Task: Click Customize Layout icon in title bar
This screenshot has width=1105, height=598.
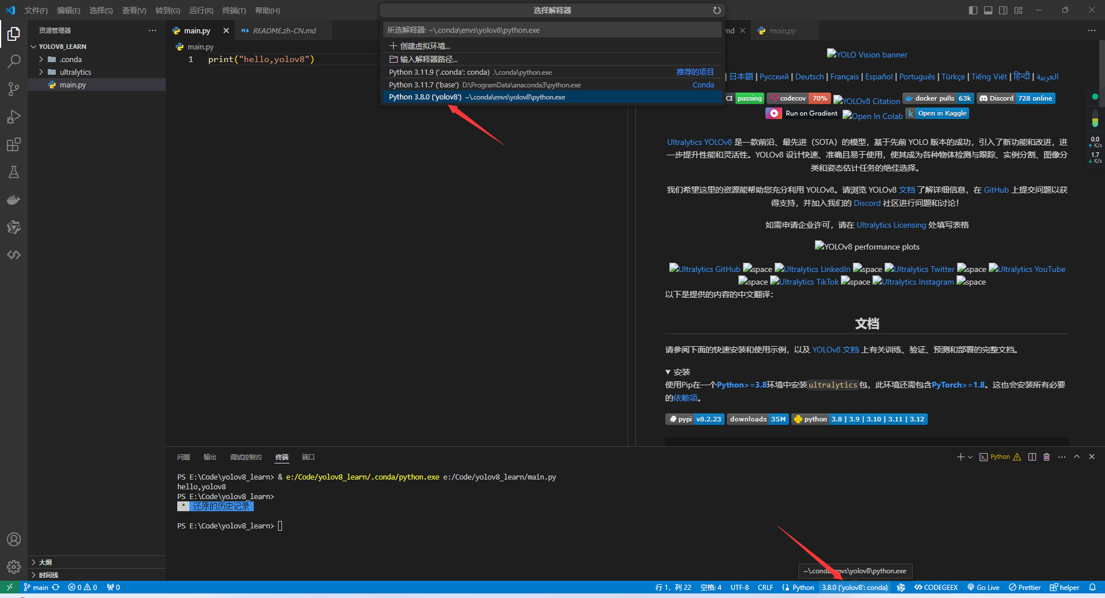Action: 1019,10
